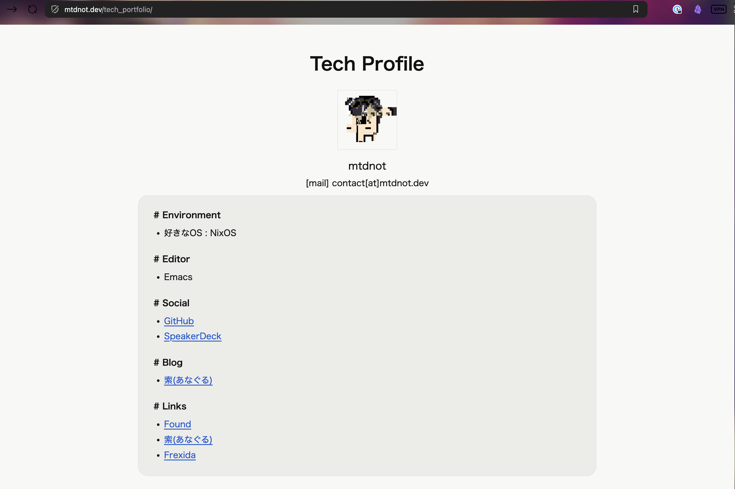Open the Frexida link
735x489 pixels.
click(180, 455)
